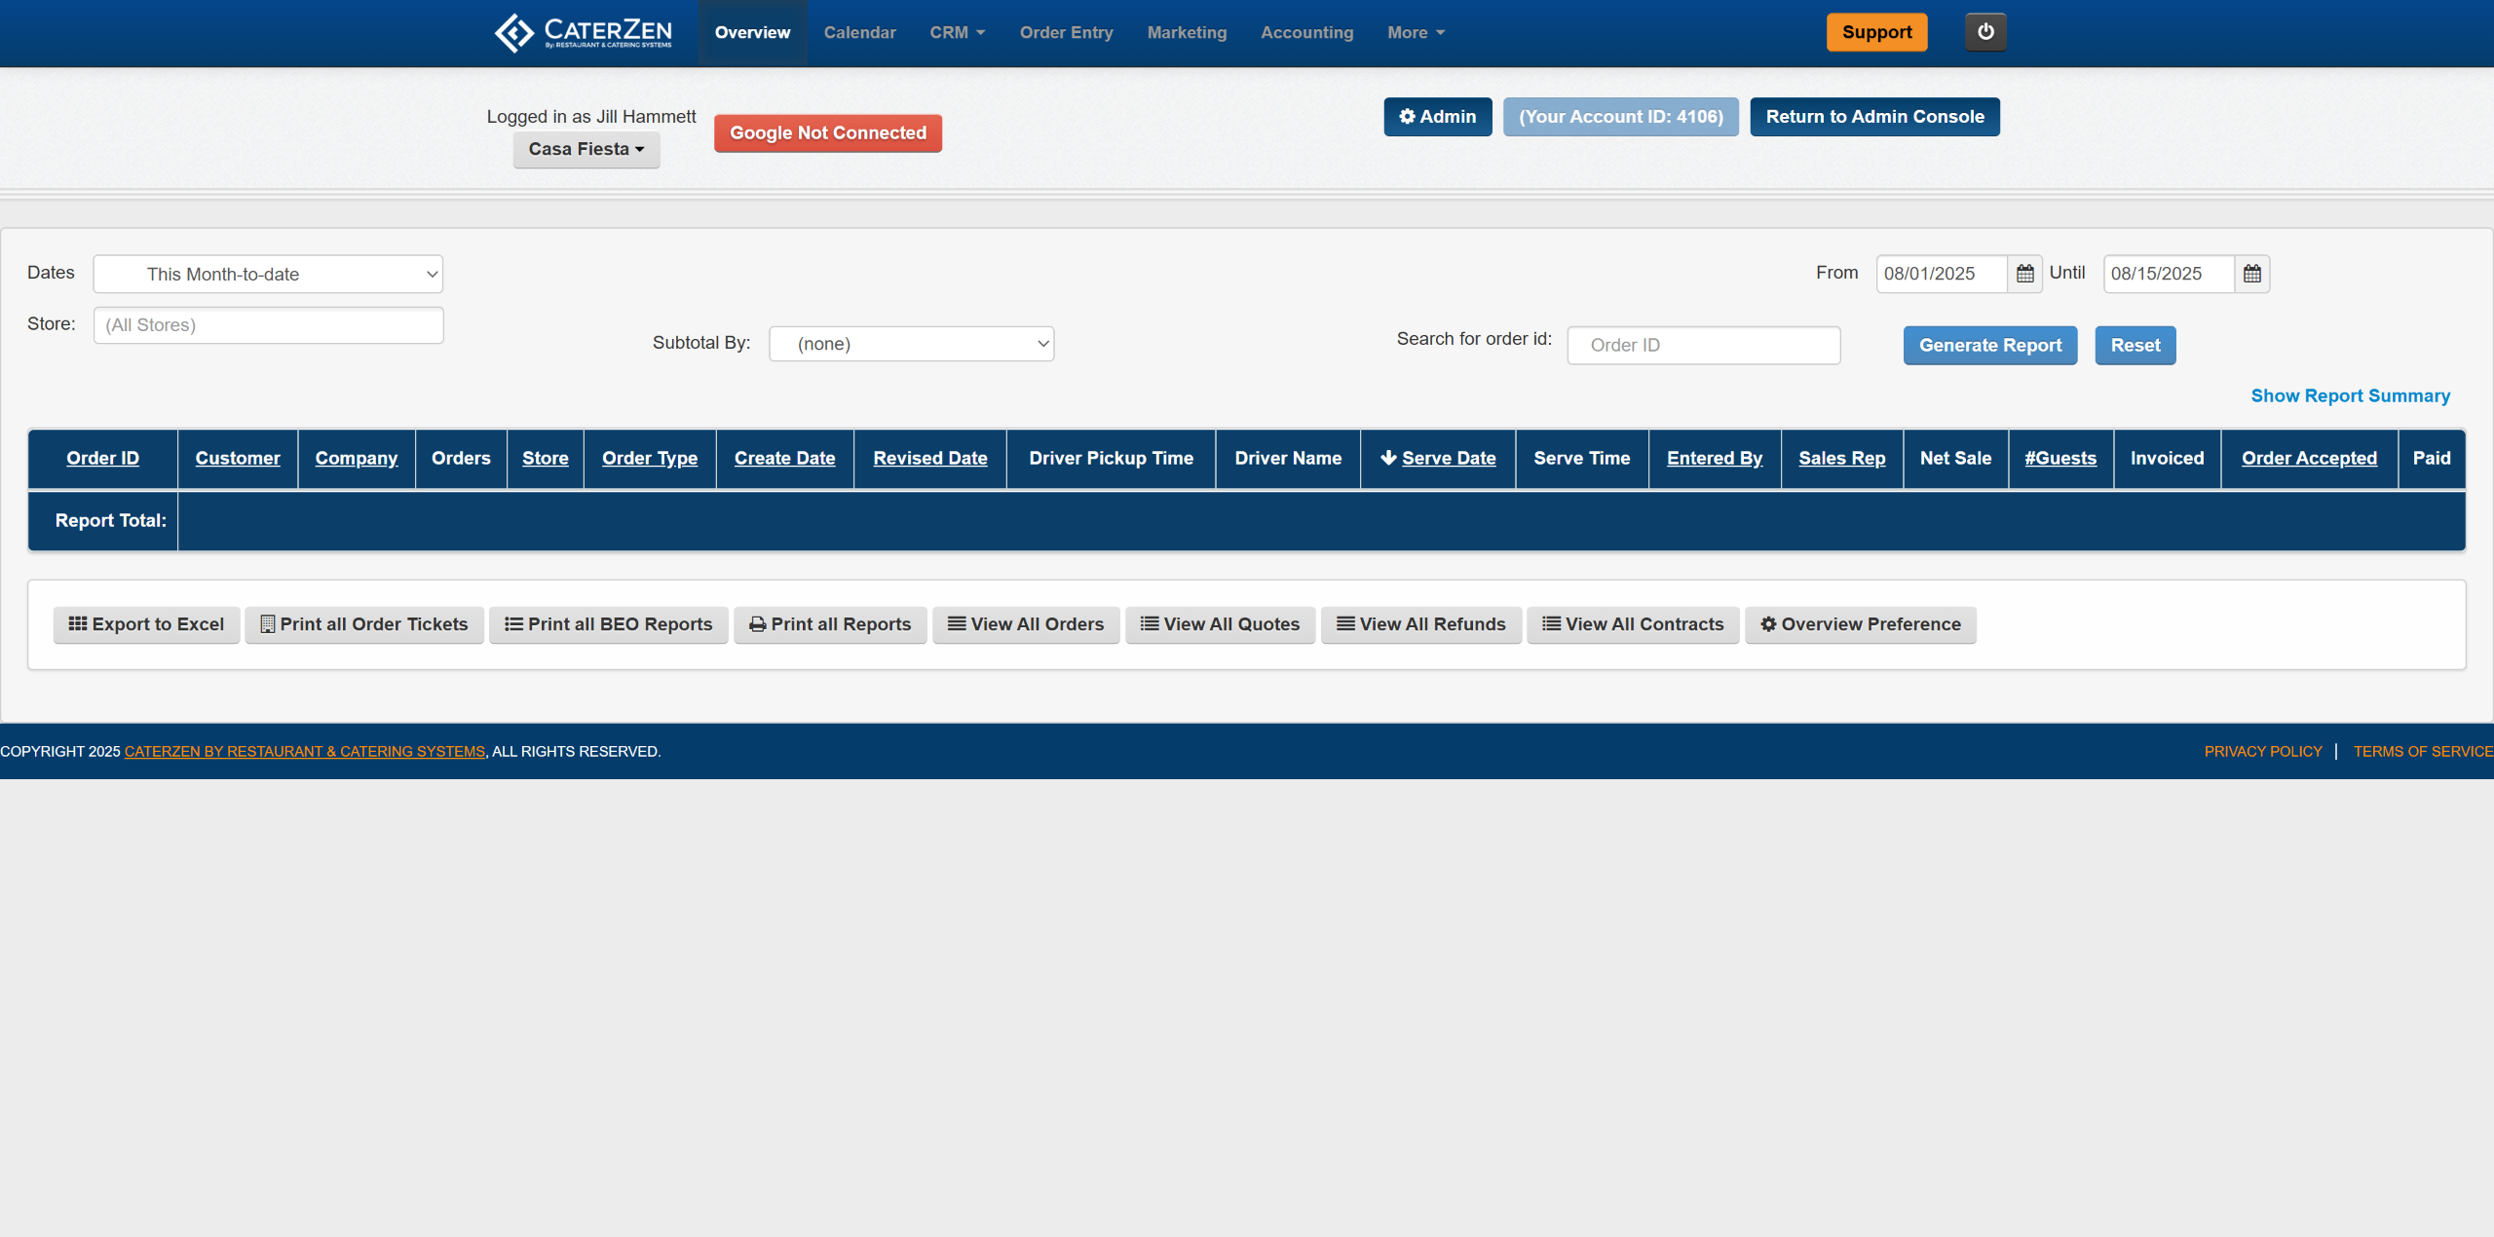This screenshot has height=1237, width=2494.
Task: Open the Until date calendar icon
Action: (x=2251, y=274)
